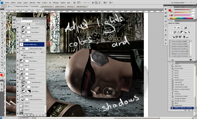The image size is (197, 119).
Task: Open the Paragraph panel icon
Action: point(165,43)
